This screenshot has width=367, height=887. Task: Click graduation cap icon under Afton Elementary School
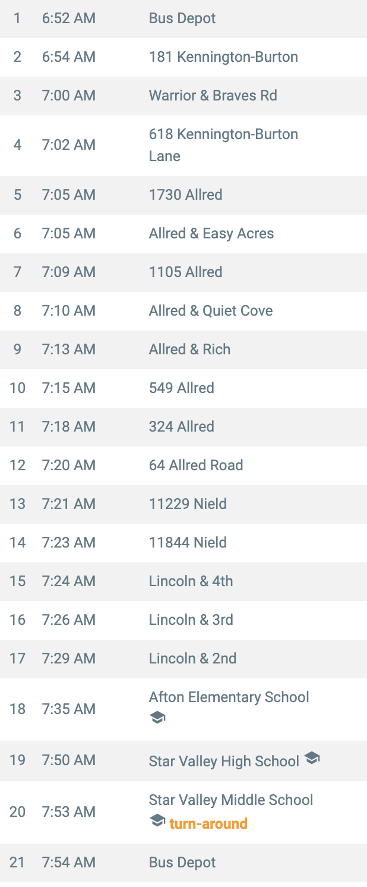tap(157, 718)
